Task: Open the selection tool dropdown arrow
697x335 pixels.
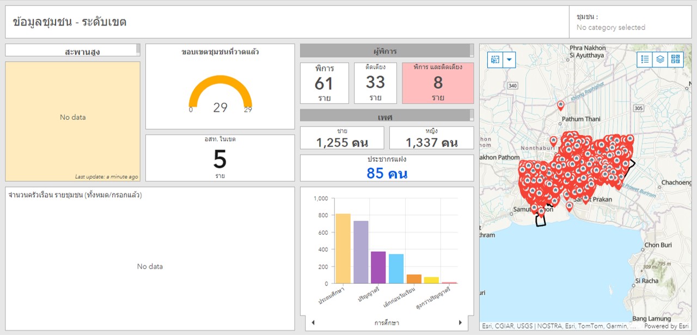Action: click(x=509, y=60)
